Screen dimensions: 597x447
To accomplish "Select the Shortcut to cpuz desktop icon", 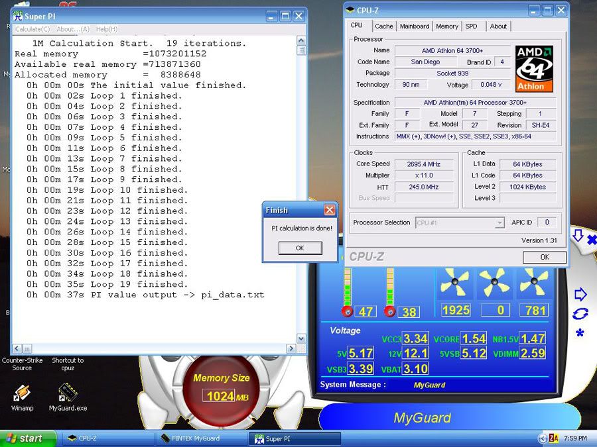I will click(68, 364).
